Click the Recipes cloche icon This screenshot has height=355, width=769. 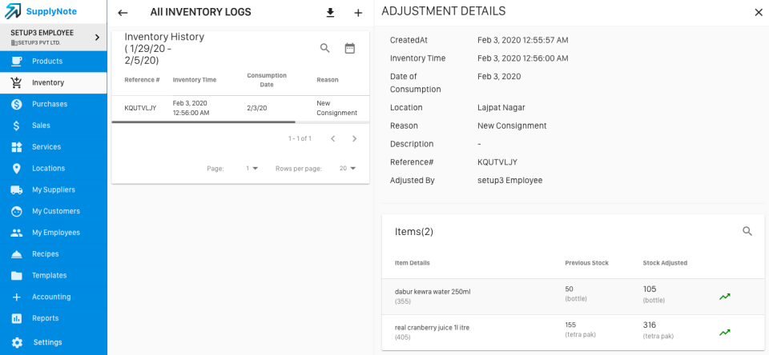tap(17, 254)
